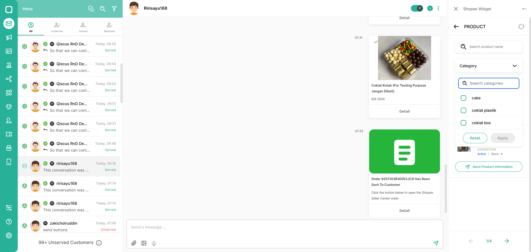The image size is (531, 252).
Task: Open the chocolate box product image
Action: click(x=405, y=58)
